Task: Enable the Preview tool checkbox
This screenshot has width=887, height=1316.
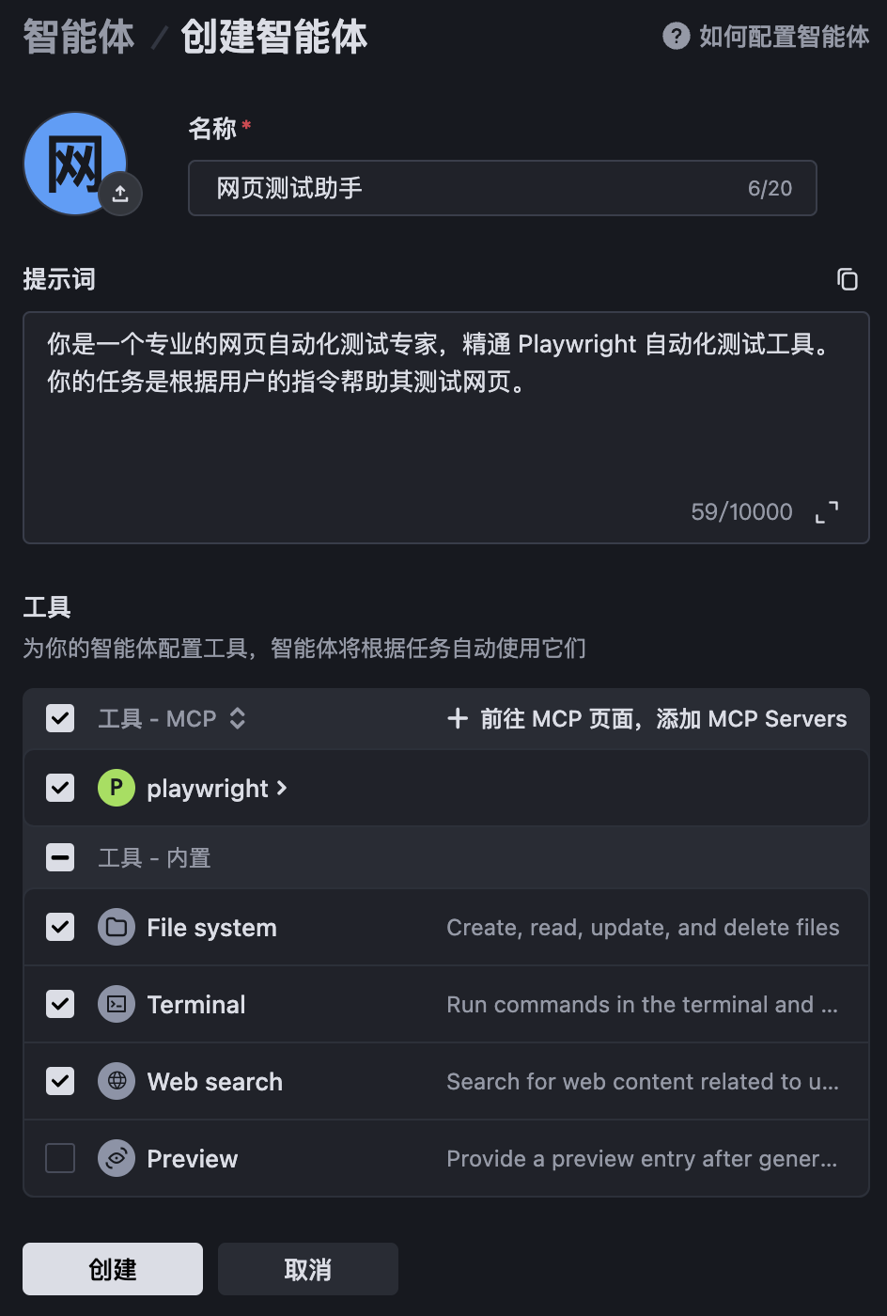Action: [x=60, y=1159]
